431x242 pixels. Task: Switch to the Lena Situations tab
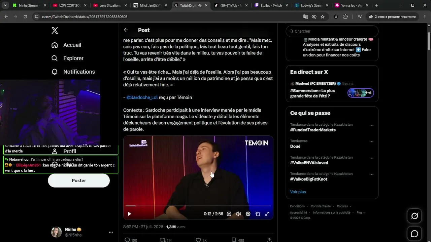coord(110,5)
